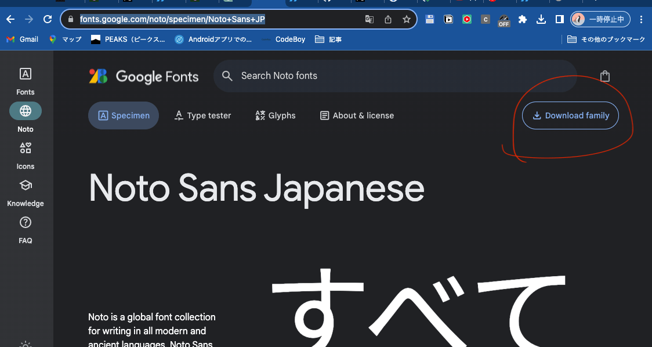Open the PEAKS bookmark
The image size is (652, 347).
click(x=128, y=39)
